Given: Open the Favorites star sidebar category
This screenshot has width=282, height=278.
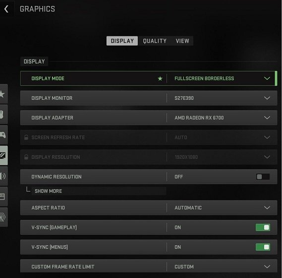Looking at the screenshot, I should (3, 94).
